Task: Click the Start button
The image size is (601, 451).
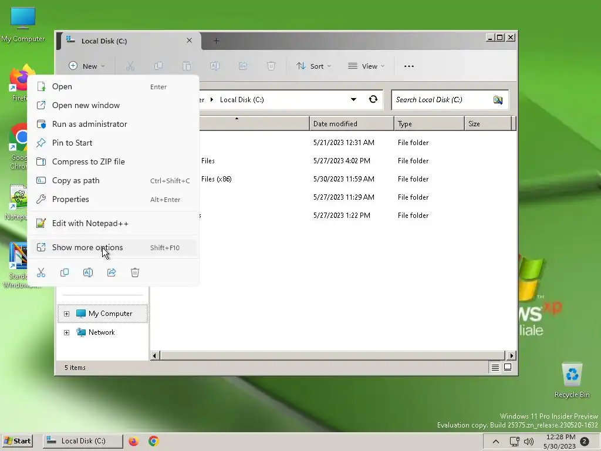Action: tap(17, 441)
